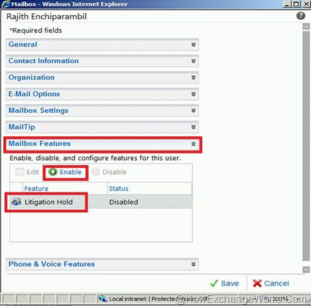The height and width of the screenshot is (306, 311).
Task: Minimize the Mailbox window
Action: coord(287,4)
